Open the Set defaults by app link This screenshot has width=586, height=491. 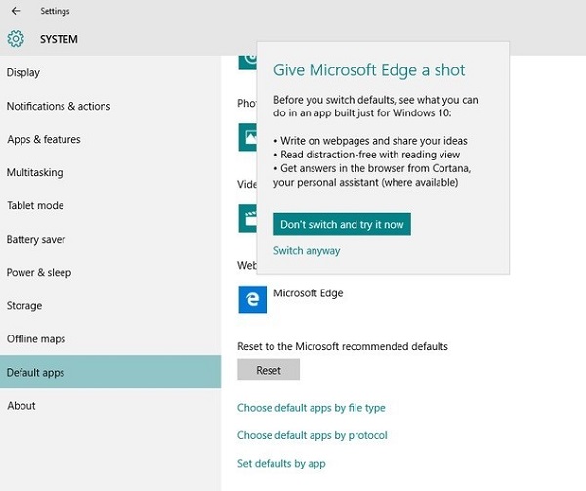[281, 463]
